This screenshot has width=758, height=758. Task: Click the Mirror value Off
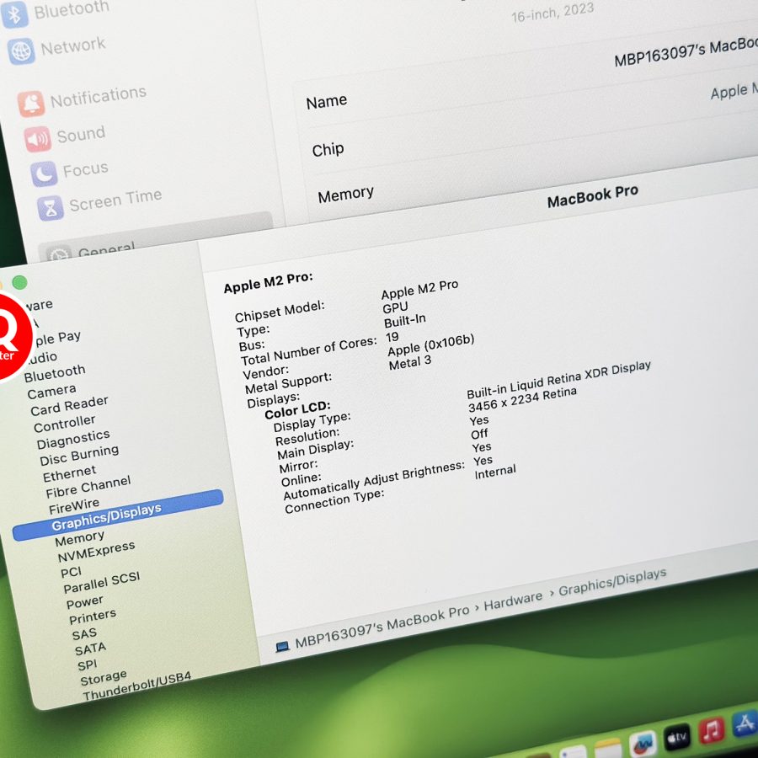pyautogui.click(x=479, y=434)
